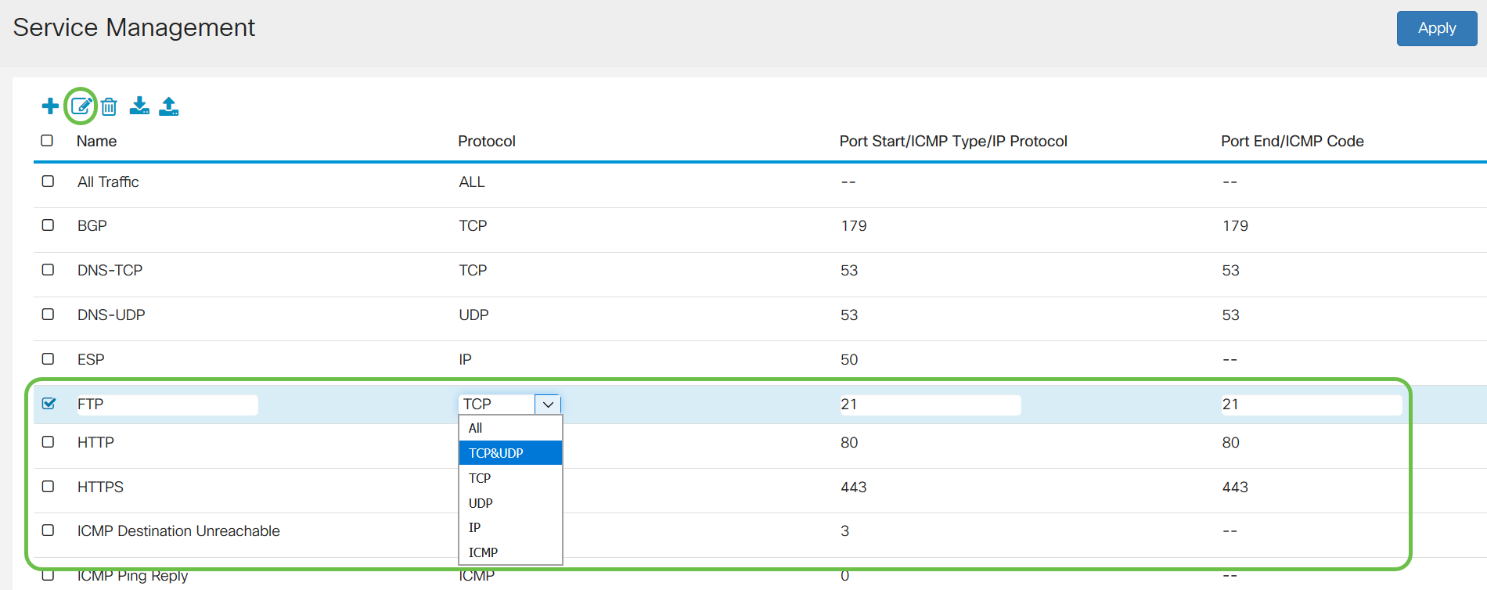Click the FTP name input field

click(166, 405)
